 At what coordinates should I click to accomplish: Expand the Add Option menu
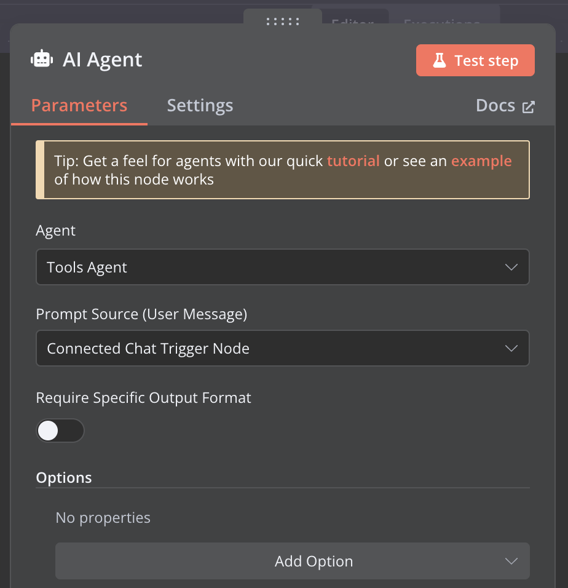pyautogui.click(x=292, y=561)
